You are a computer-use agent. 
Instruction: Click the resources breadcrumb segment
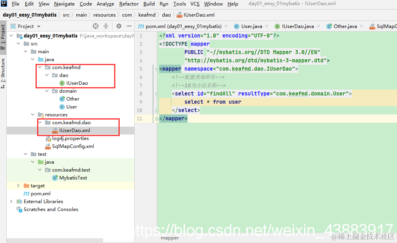tap(104, 15)
